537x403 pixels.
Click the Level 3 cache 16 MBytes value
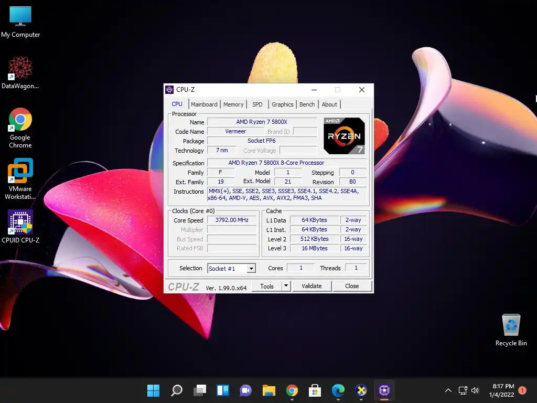315,248
